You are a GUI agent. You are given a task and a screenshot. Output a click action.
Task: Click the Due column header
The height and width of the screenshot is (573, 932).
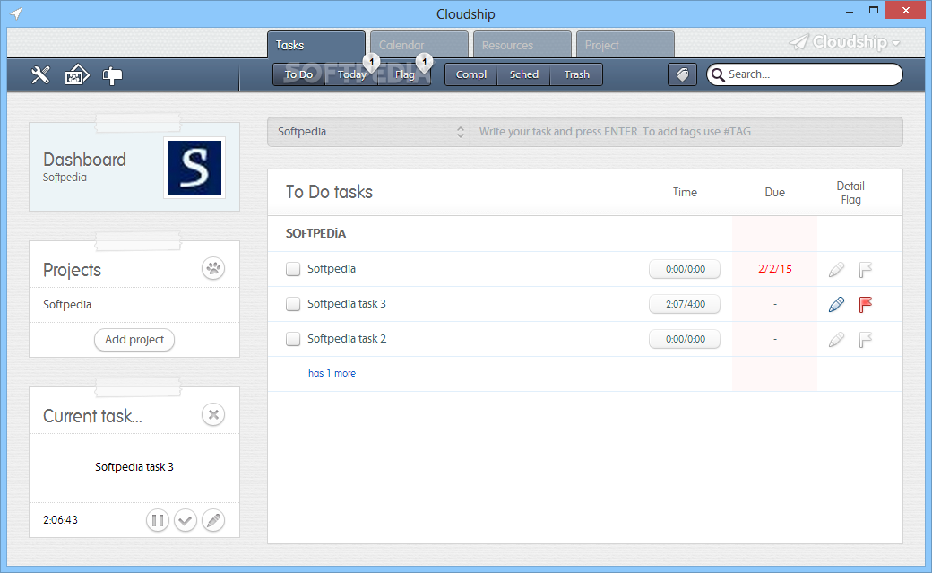click(x=774, y=192)
